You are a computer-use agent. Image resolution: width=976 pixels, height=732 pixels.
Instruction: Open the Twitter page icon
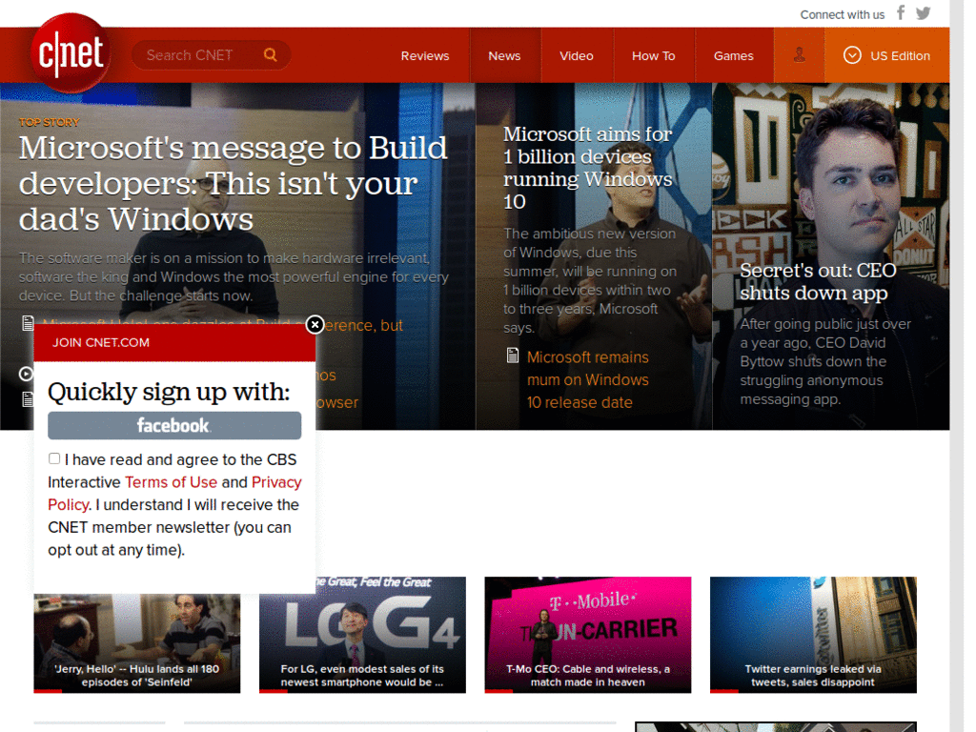point(923,13)
